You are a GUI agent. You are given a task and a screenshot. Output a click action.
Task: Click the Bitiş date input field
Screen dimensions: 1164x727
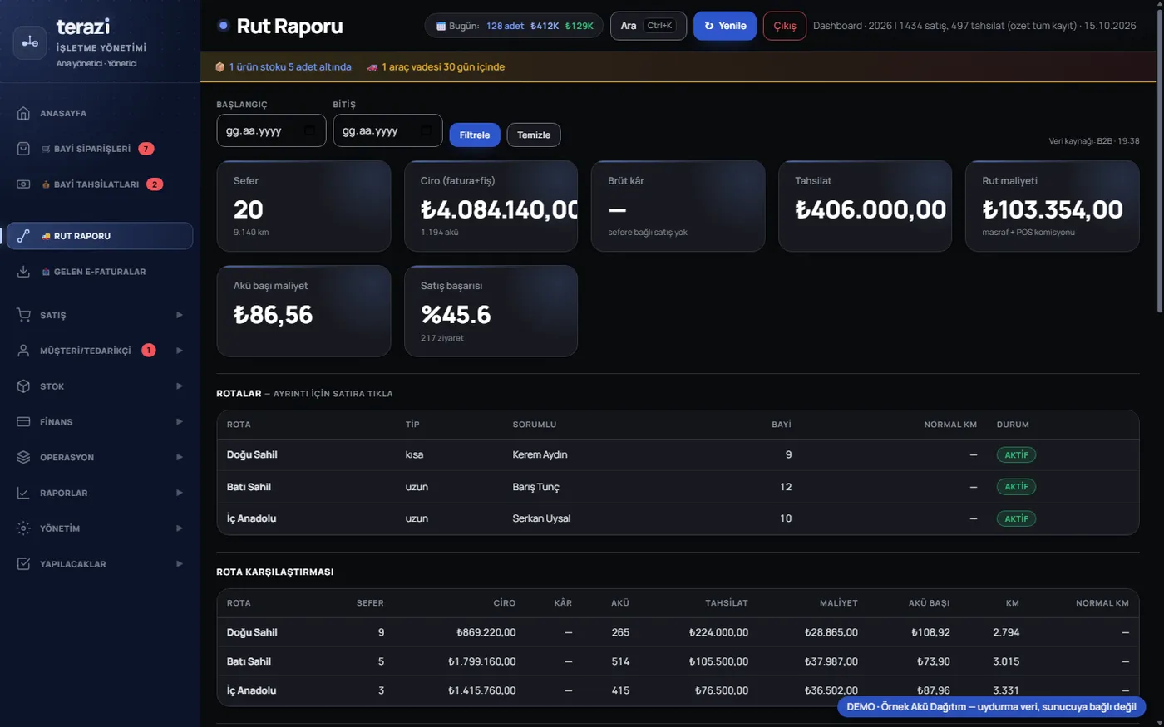click(387, 130)
